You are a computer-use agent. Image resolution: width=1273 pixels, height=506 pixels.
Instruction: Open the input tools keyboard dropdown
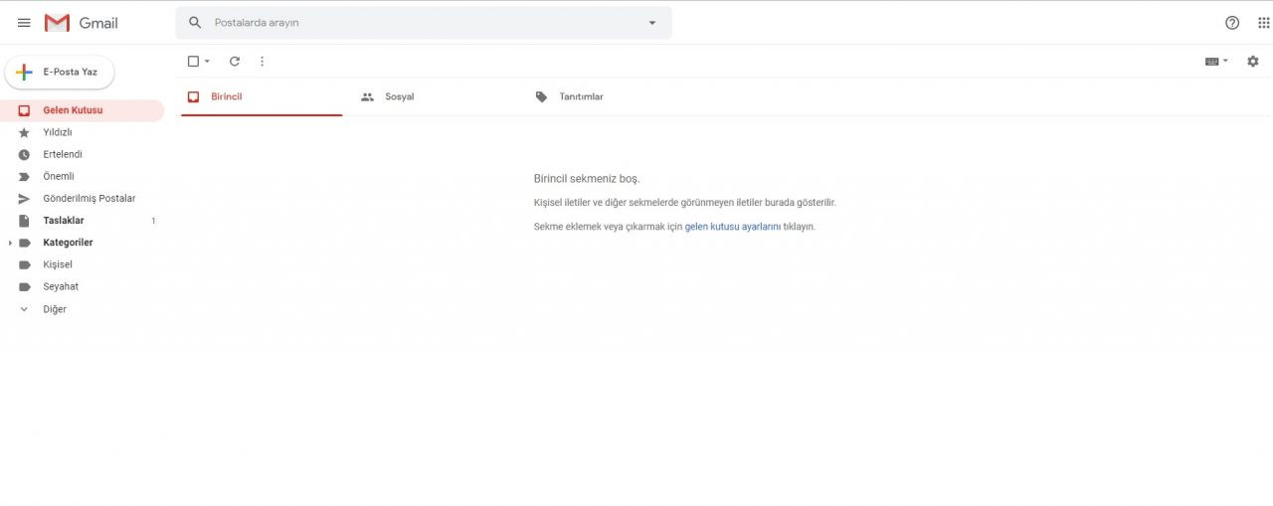pos(1216,62)
